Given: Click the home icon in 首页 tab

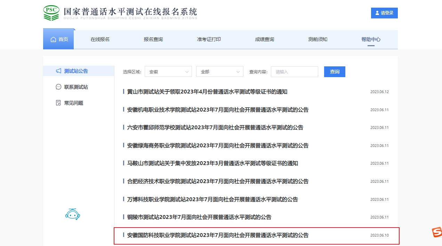Looking at the screenshot, I should [53, 40].
